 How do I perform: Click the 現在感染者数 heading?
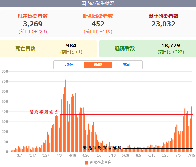coord(33,16)
